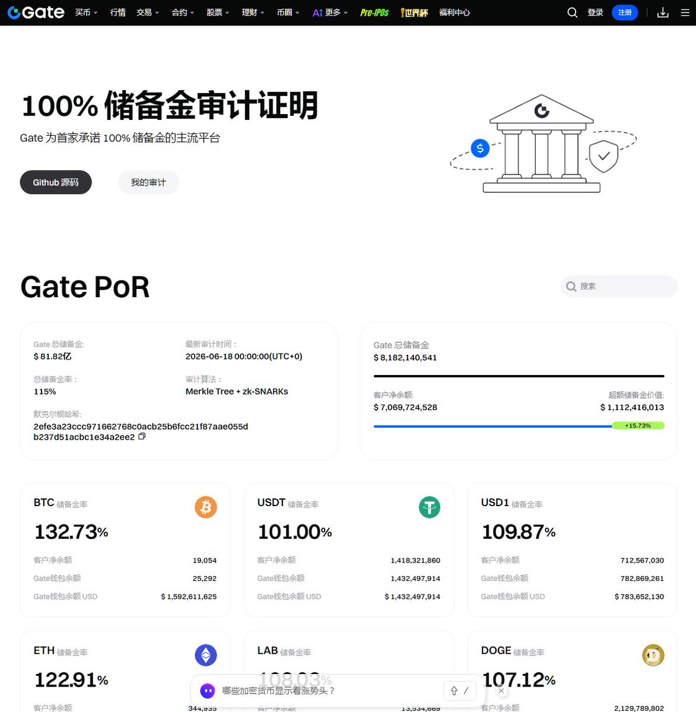Expand the 股票 dropdown menu
The width and height of the screenshot is (696, 712).
218,12
